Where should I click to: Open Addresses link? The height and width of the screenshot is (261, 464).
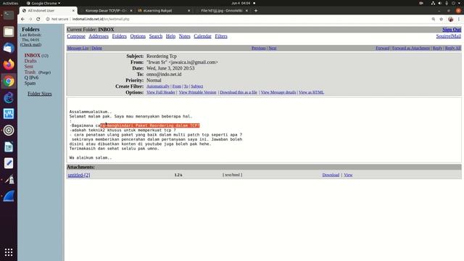(99, 36)
